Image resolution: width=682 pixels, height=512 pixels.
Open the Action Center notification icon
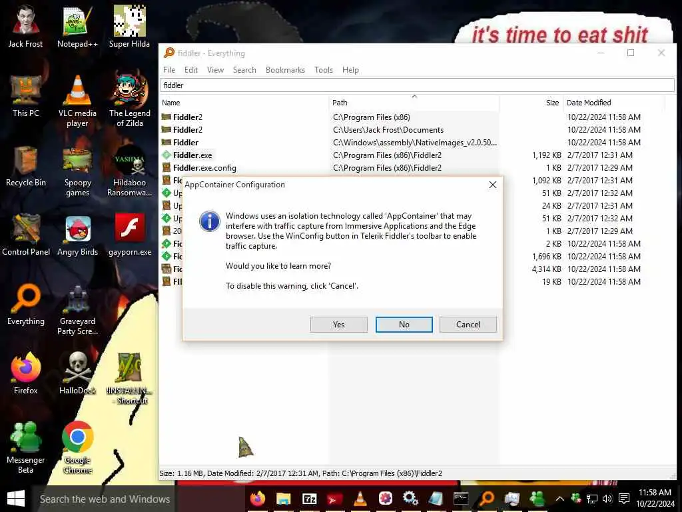pyautogui.click(x=624, y=499)
